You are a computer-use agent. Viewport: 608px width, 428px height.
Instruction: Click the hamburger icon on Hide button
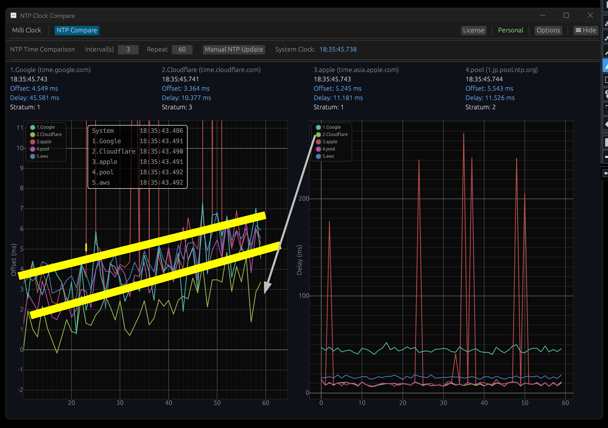(578, 30)
